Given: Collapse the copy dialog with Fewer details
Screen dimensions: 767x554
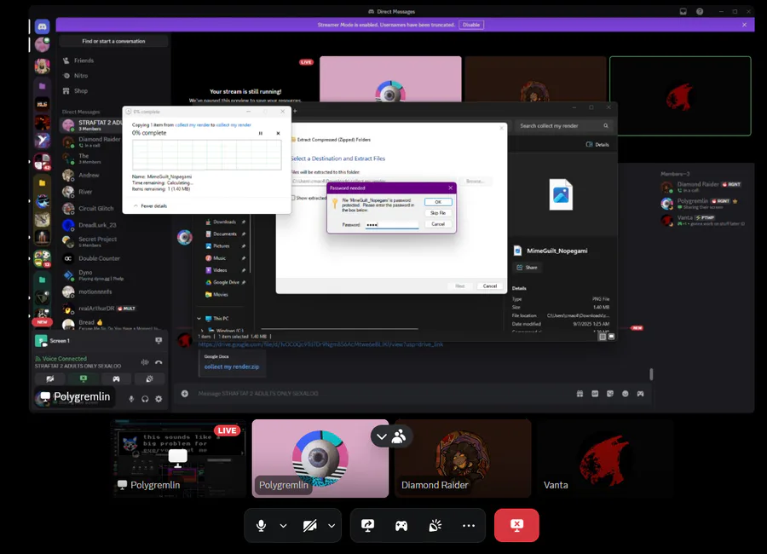Looking at the screenshot, I should tap(151, 206).
